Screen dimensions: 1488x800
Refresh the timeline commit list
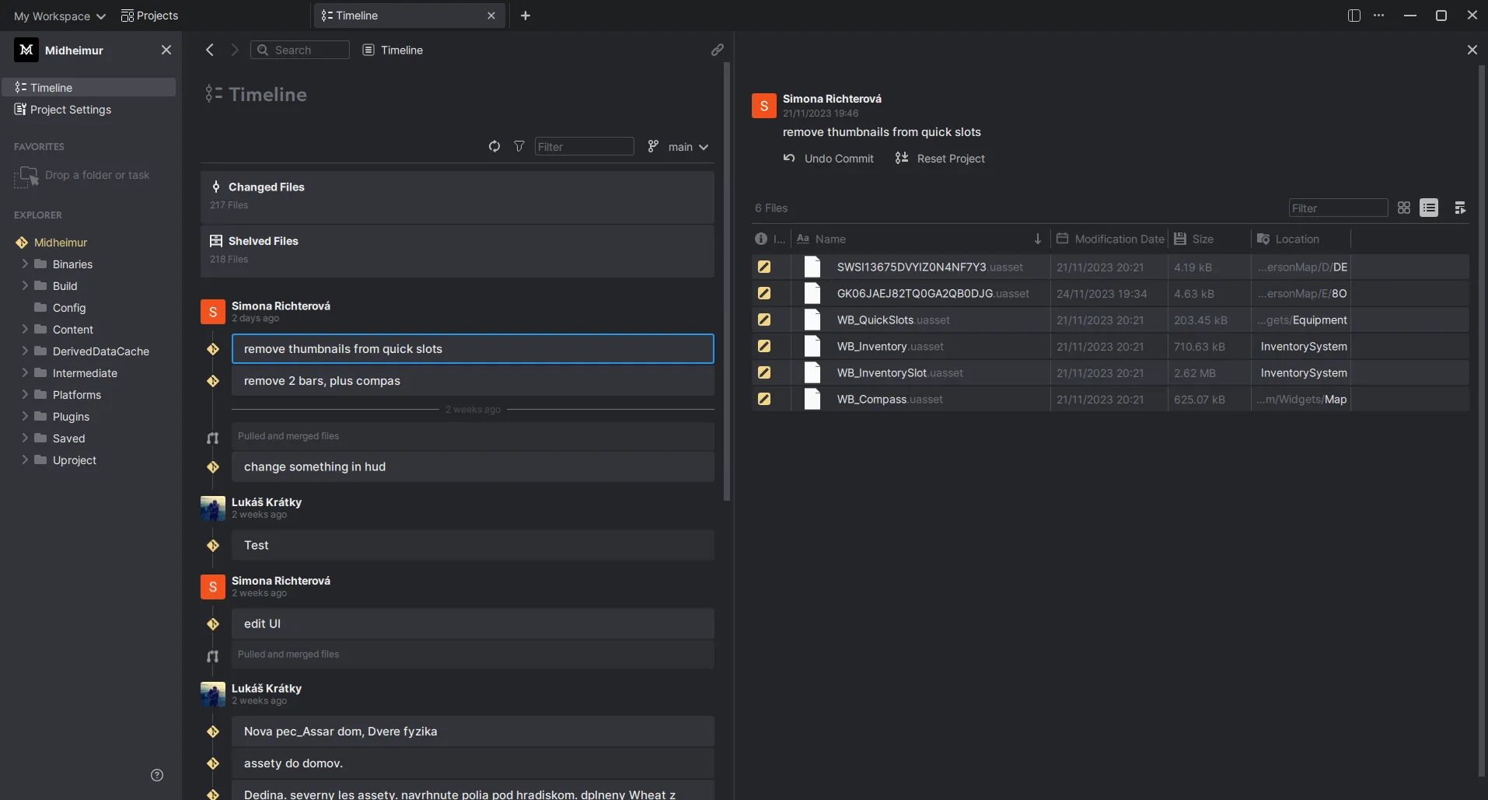tap(495, 146)
